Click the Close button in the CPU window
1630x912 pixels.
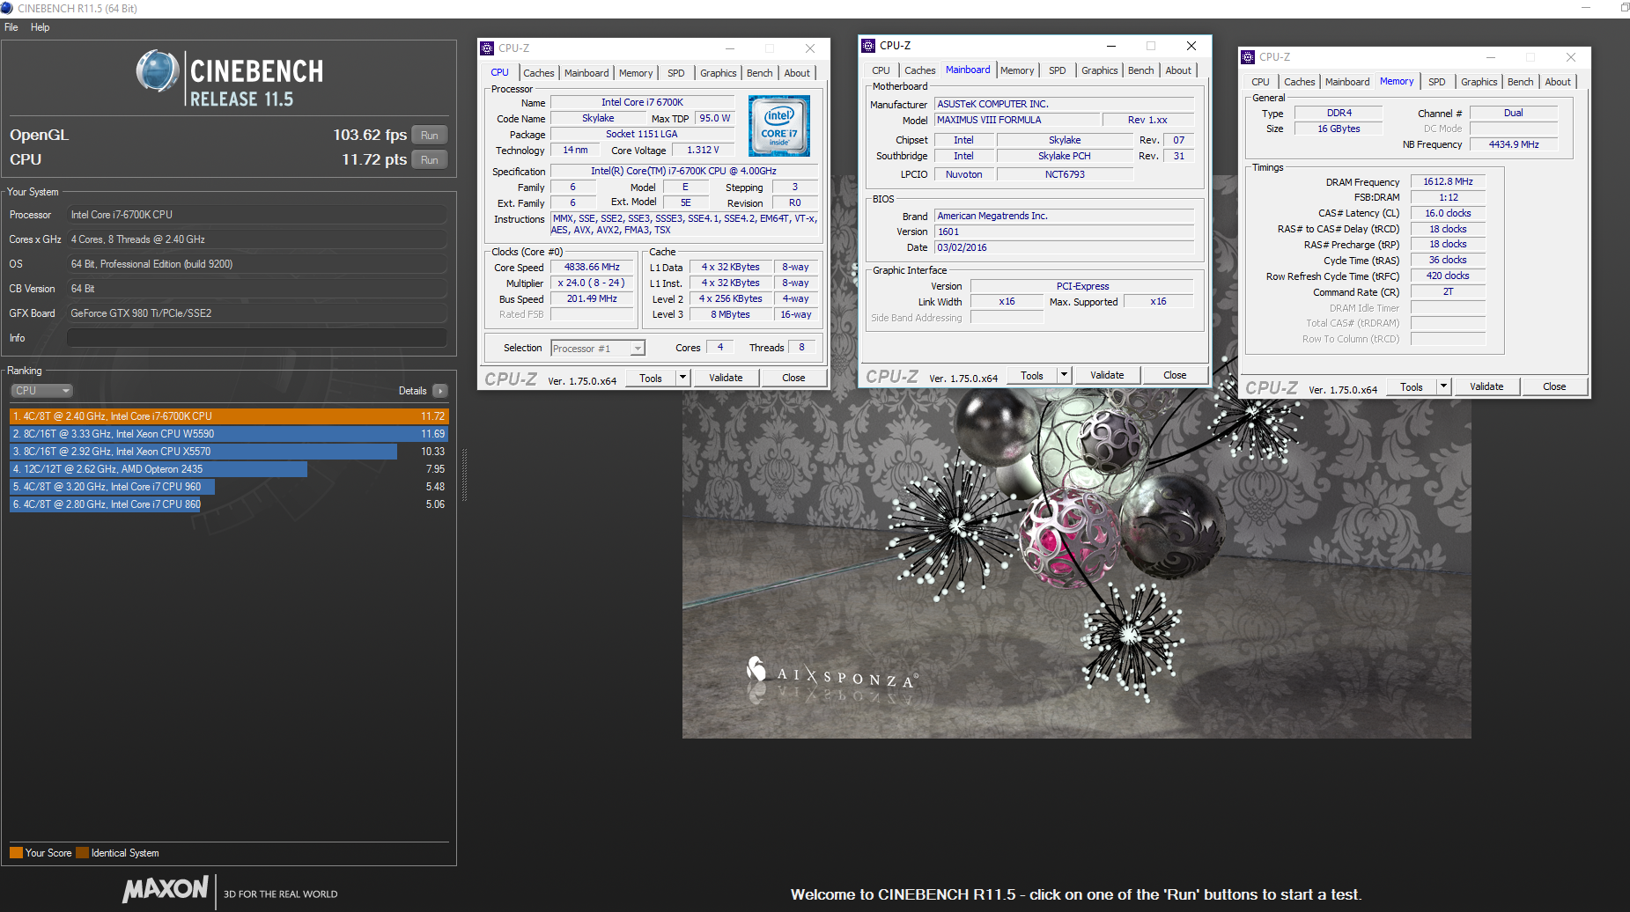point(793,378)
